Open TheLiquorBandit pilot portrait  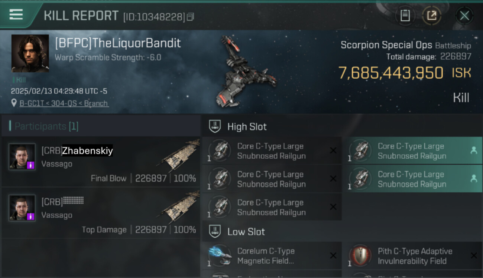[30, 53]
